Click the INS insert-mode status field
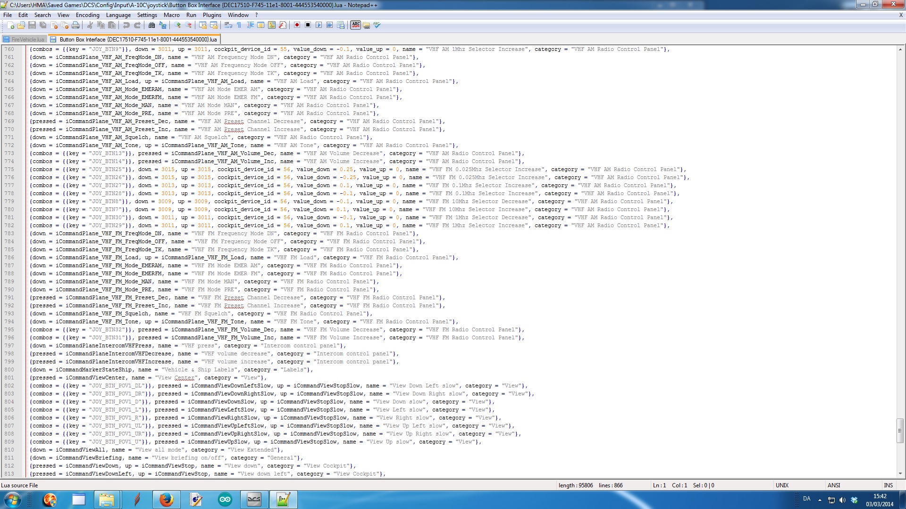The width and height of the screenshot is (906, 509). (x=889, y=485)
